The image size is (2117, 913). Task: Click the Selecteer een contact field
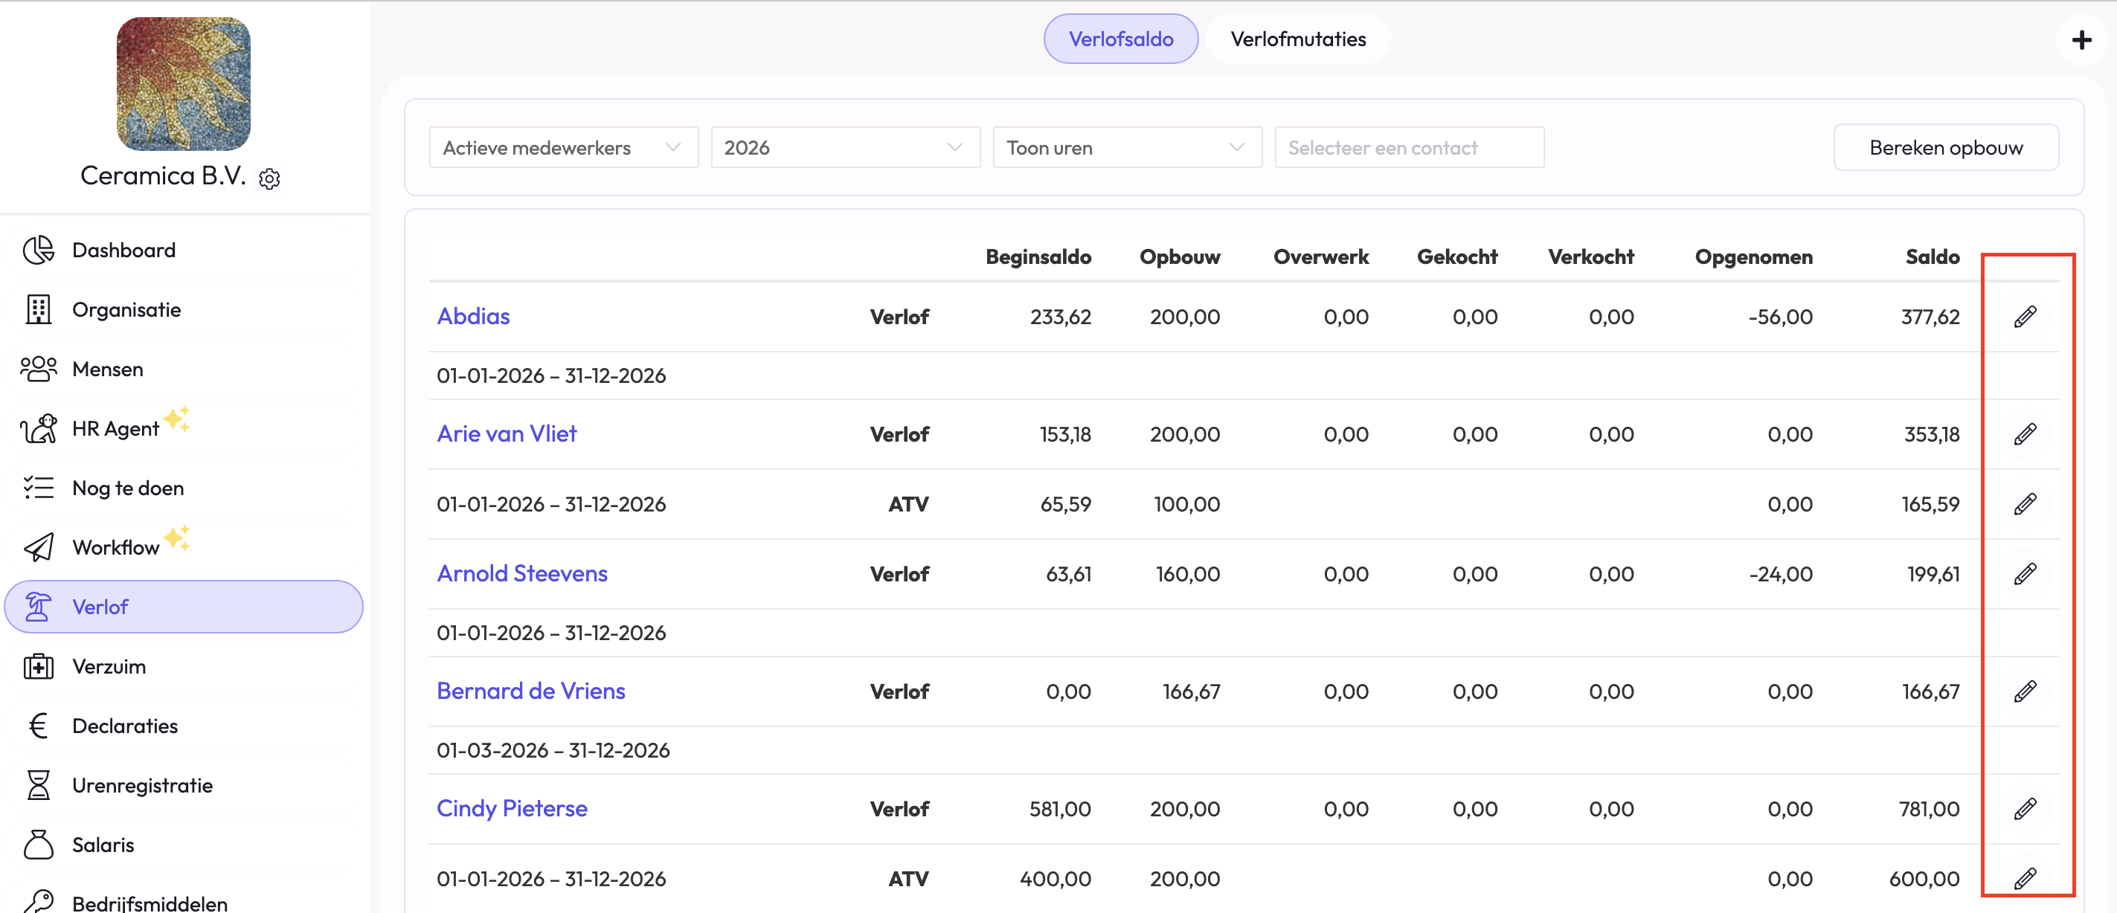click(x=1408, y=148)
